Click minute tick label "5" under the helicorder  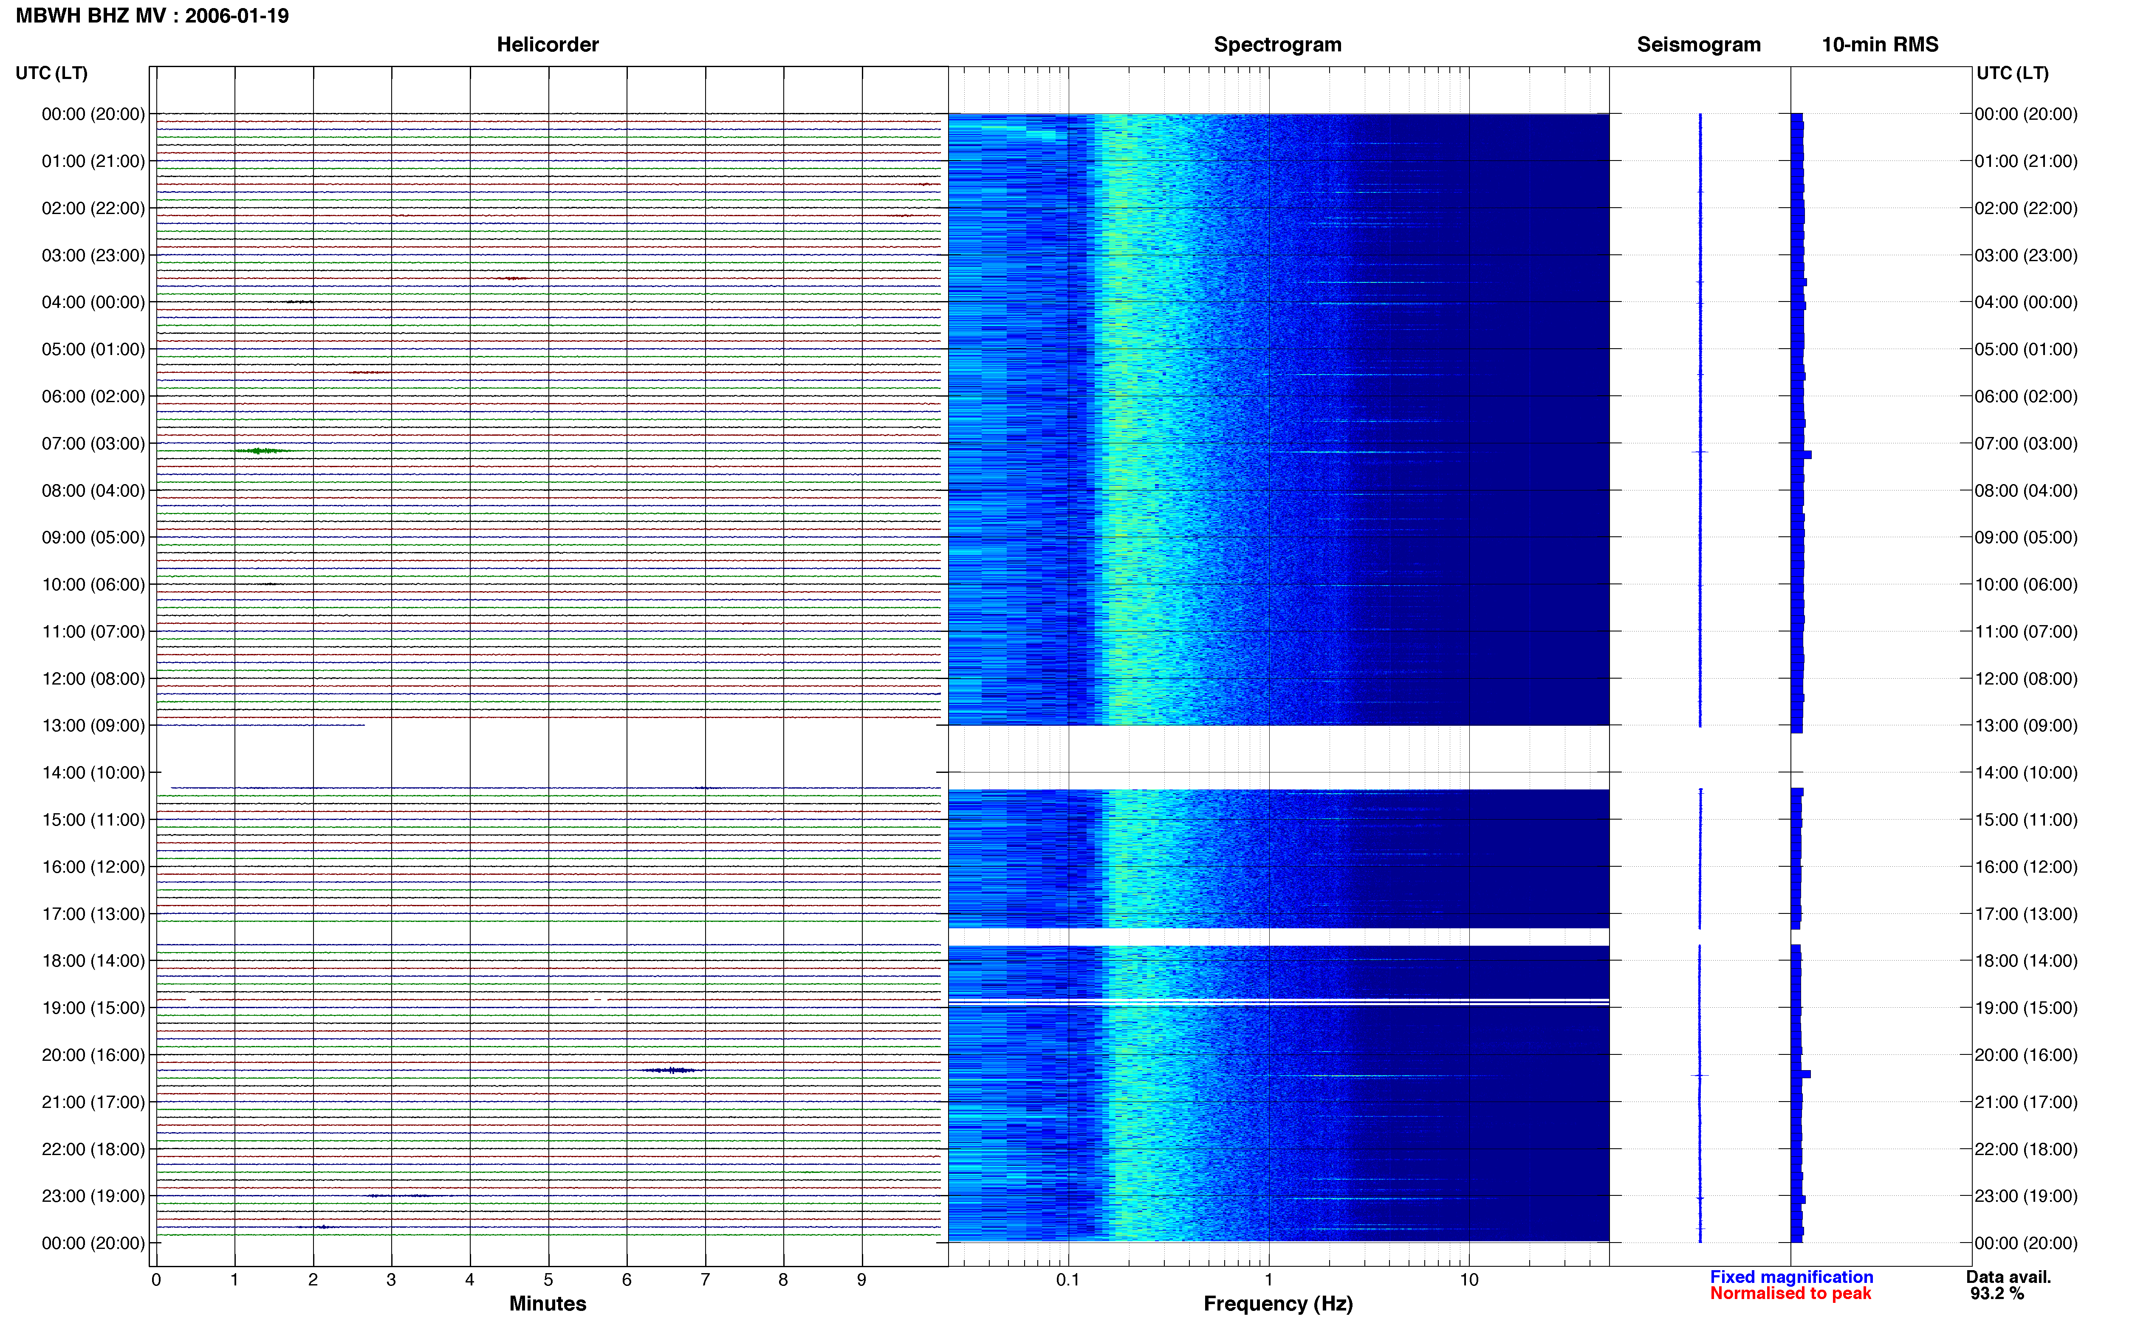coord(548,1280)
